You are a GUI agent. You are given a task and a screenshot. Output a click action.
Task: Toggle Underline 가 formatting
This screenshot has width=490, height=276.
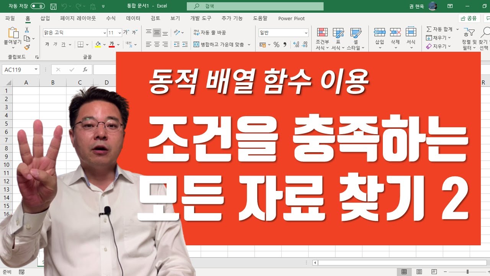(x=64, y=44)
